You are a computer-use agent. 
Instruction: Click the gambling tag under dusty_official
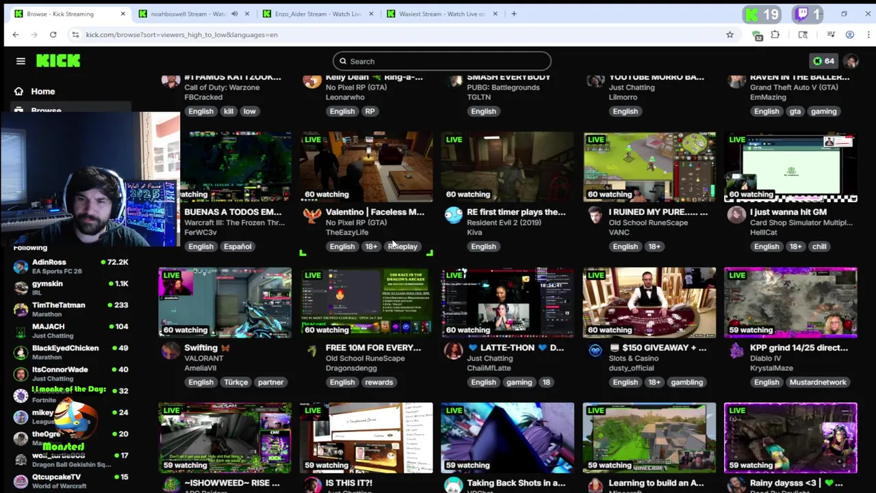click(686, 382)
